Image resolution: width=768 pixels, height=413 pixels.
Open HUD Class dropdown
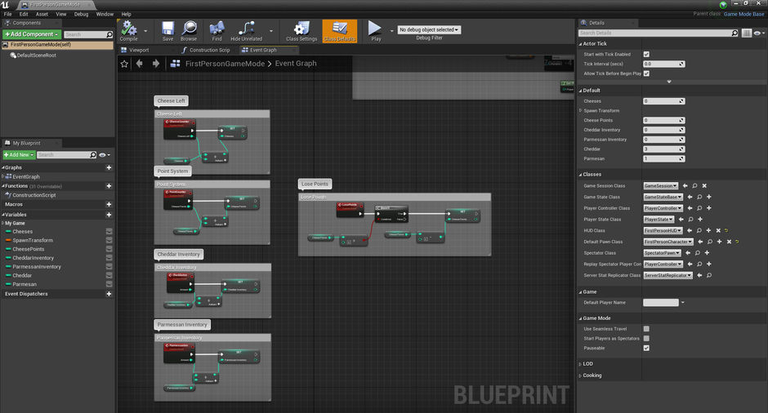click(x=663, y=230)
